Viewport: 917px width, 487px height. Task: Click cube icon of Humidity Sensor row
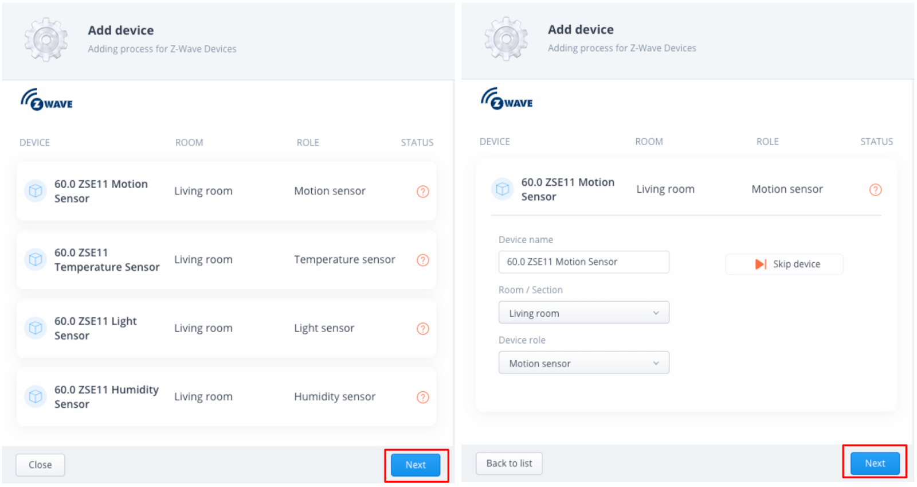pos(36,396)
